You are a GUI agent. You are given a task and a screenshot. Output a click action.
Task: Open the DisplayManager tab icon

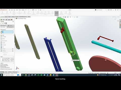12,20
